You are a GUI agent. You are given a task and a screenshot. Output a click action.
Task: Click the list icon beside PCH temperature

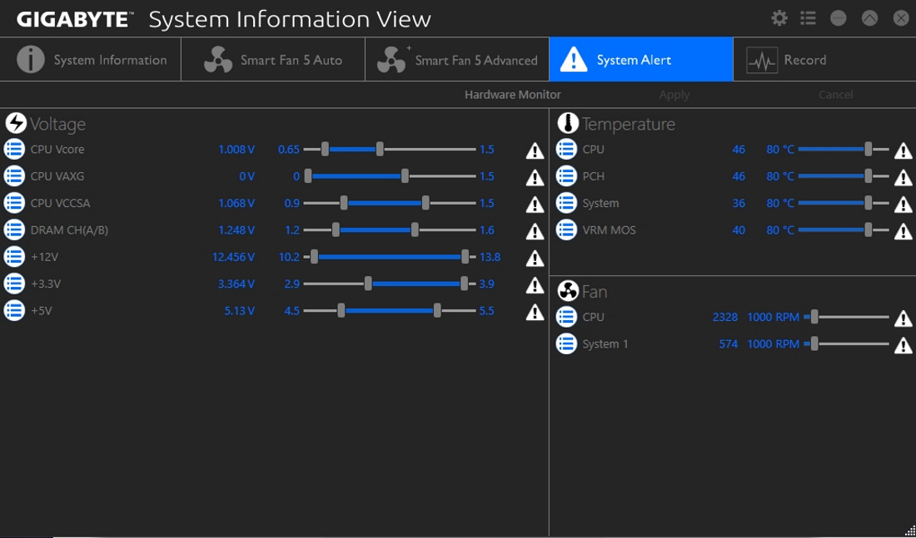[x=566, y=176]
